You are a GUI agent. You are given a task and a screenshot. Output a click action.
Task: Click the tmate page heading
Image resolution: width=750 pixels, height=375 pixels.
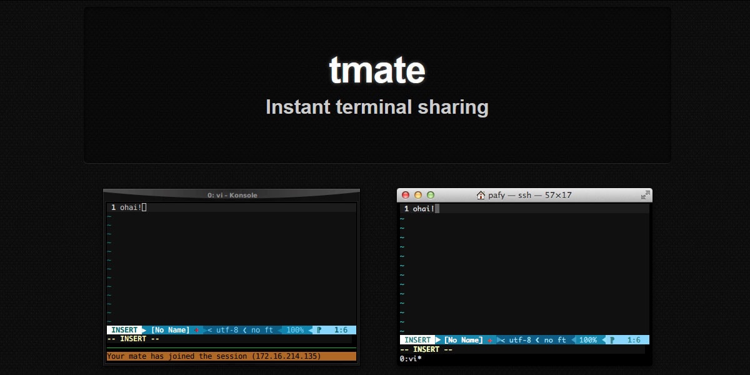(x=377, y=69)
